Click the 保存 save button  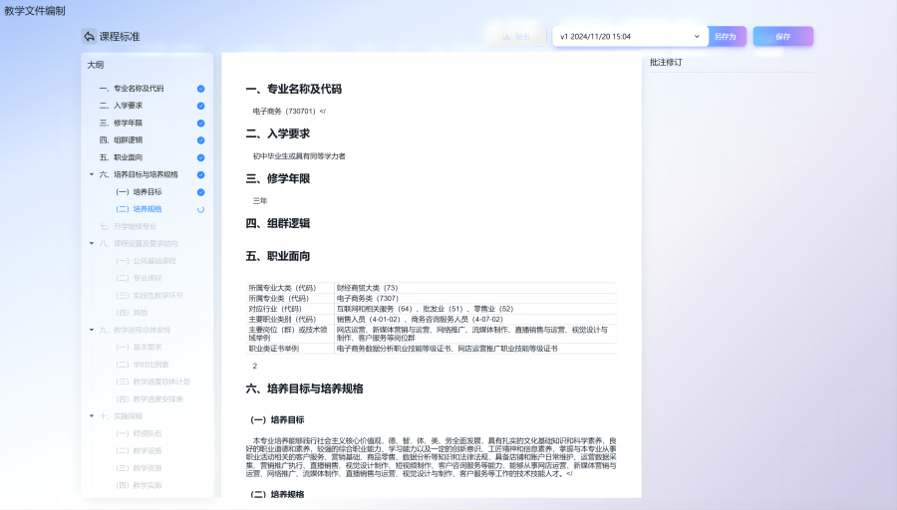[783, 36]
